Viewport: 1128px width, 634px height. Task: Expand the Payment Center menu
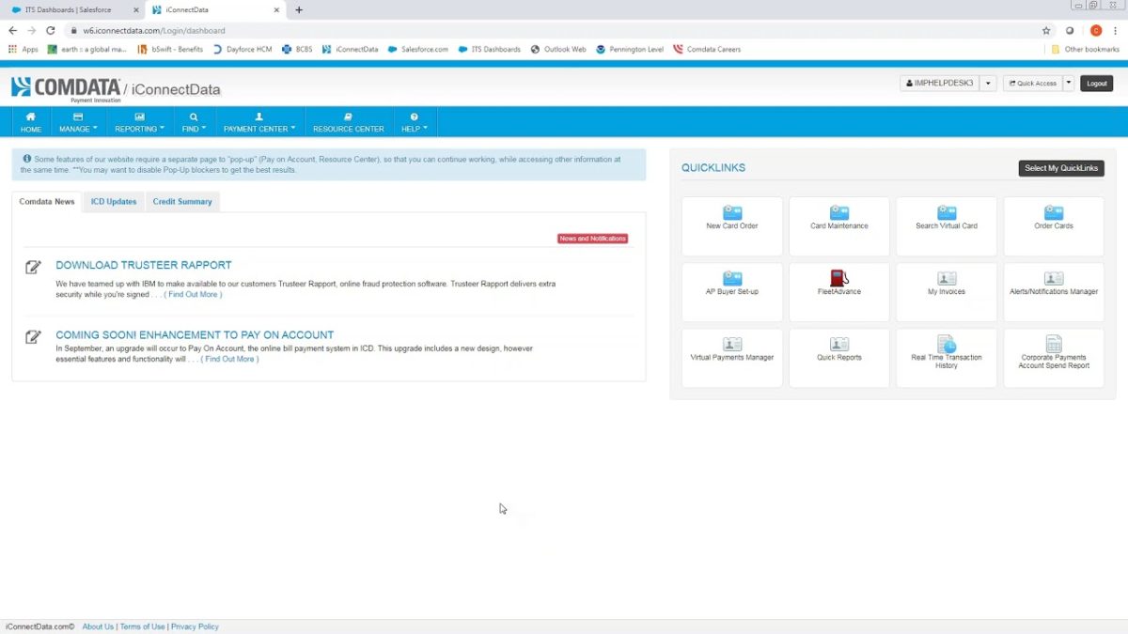coord(259,122)
